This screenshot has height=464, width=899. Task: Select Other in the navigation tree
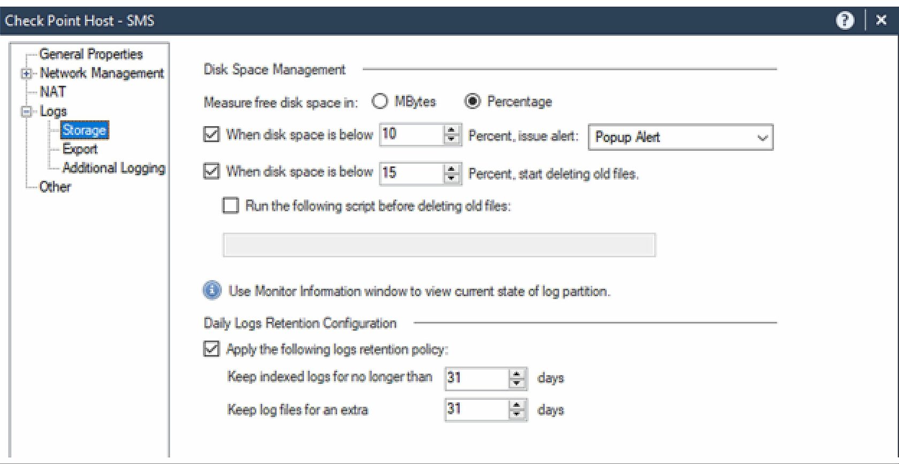(55, 187)
